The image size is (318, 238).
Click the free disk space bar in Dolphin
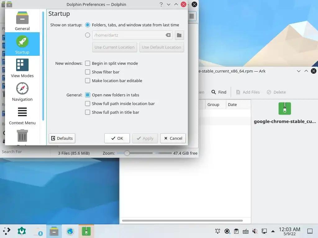point(163,153)
